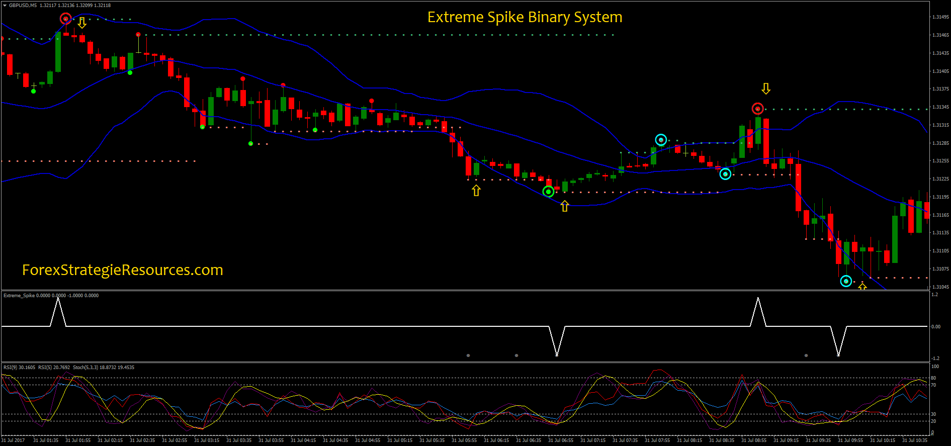951x446 pixels.
Task: Click the small red dot near 04:55 candle
Action: (372, 101)
